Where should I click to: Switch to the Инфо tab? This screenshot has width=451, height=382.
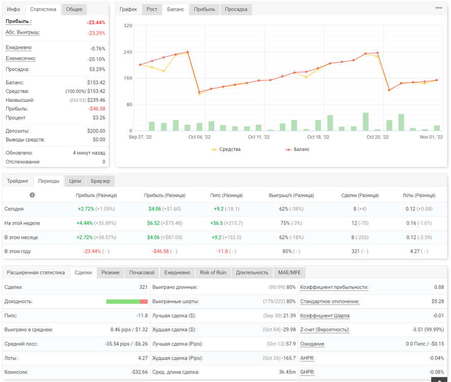[x=14, y=9]
